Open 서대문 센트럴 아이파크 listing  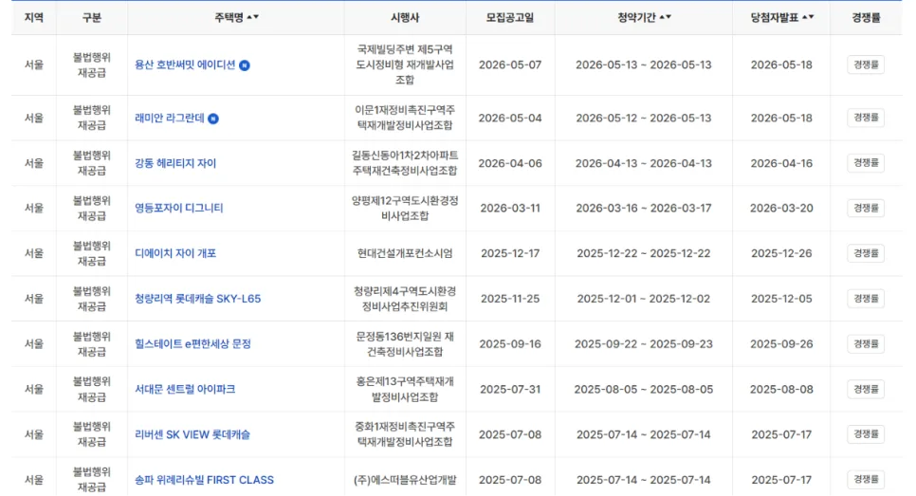(x=185, y=389)
